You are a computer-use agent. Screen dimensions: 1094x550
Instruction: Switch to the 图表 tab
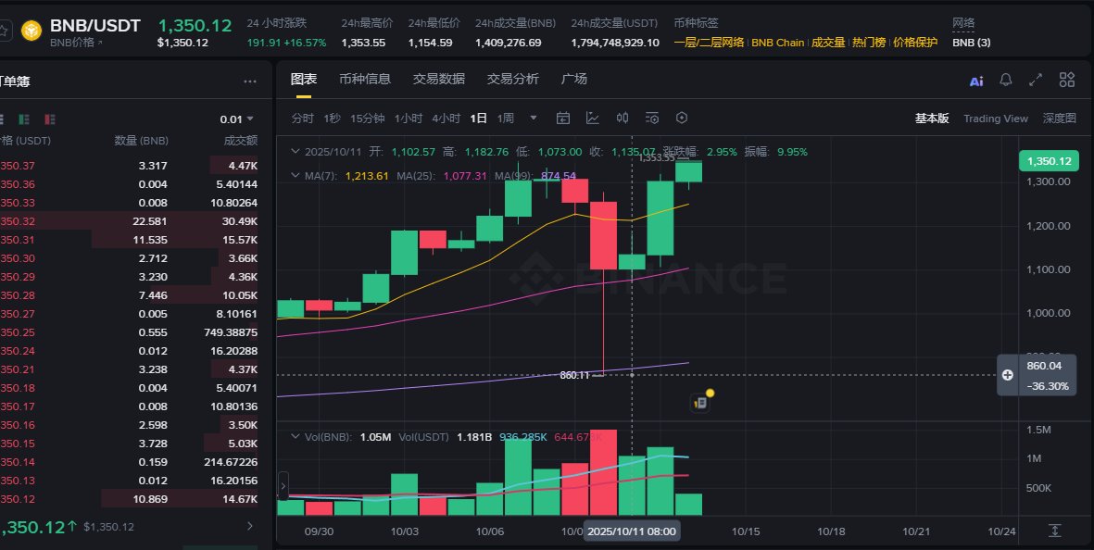pyautogui.click(x=304, y=80)
